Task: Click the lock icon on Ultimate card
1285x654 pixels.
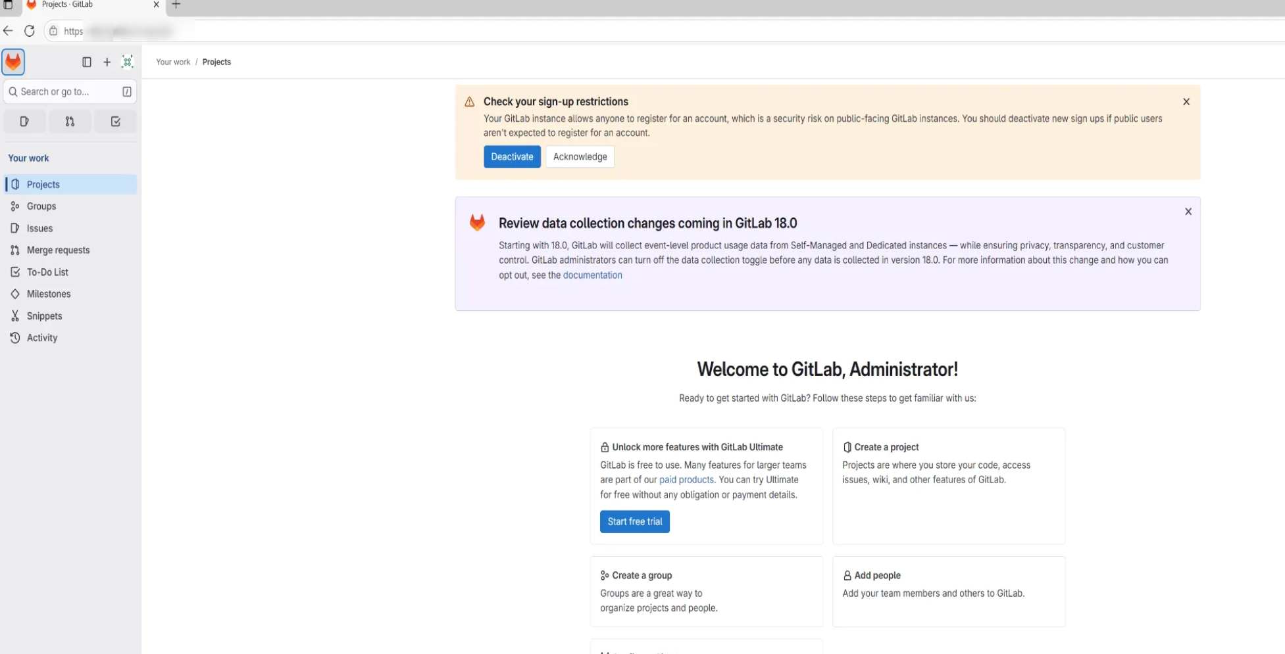Action: tap(605, 448)
